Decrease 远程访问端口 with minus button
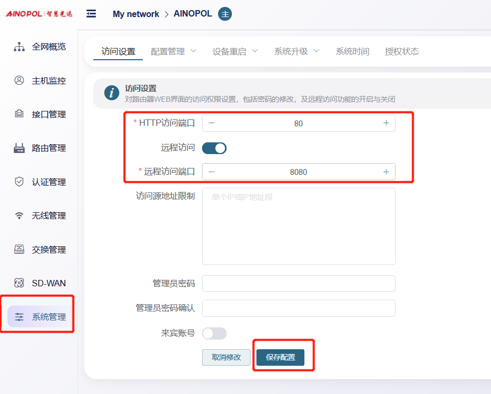This screenshot has width=491, height=394. tap(212, 172)
